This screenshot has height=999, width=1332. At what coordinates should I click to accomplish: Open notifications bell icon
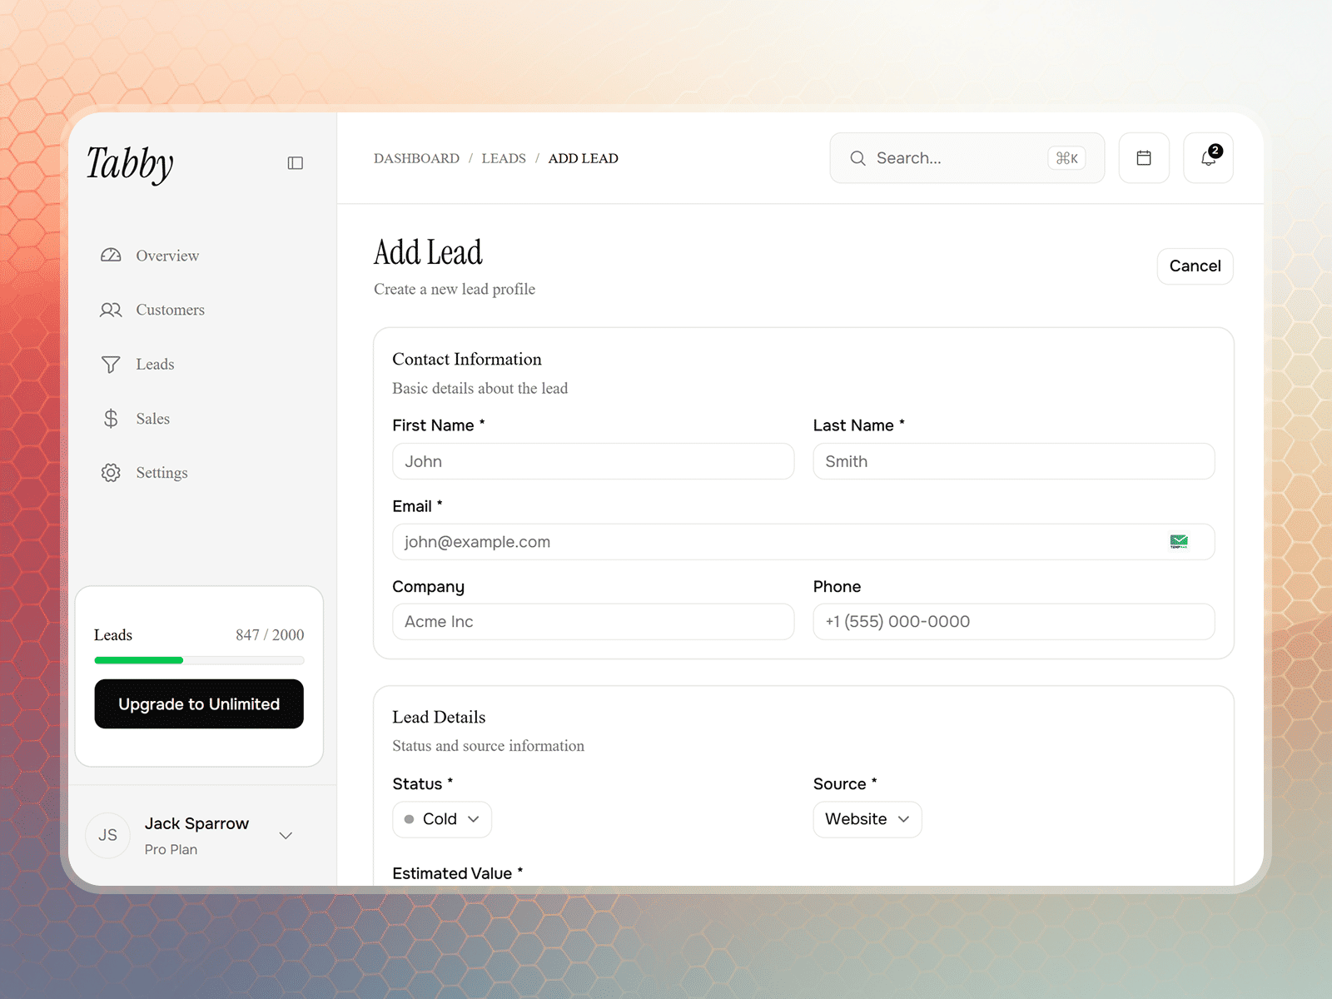(1208, 158)
